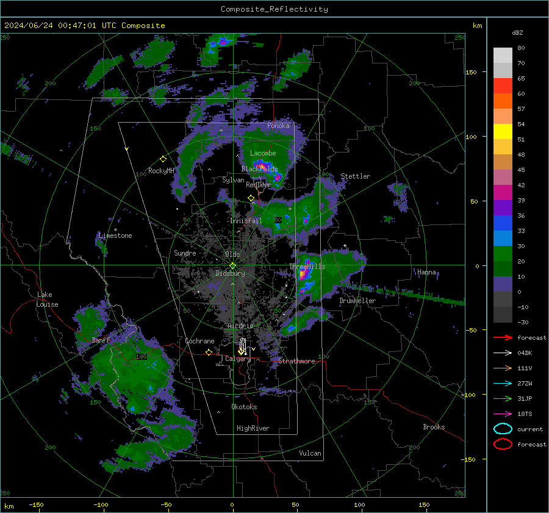Select the blue 33–36 dBZ color swatch
Image resolution: width=549 pixels, height=513 pixels.
pyautogui.click(x=503, y=223)
